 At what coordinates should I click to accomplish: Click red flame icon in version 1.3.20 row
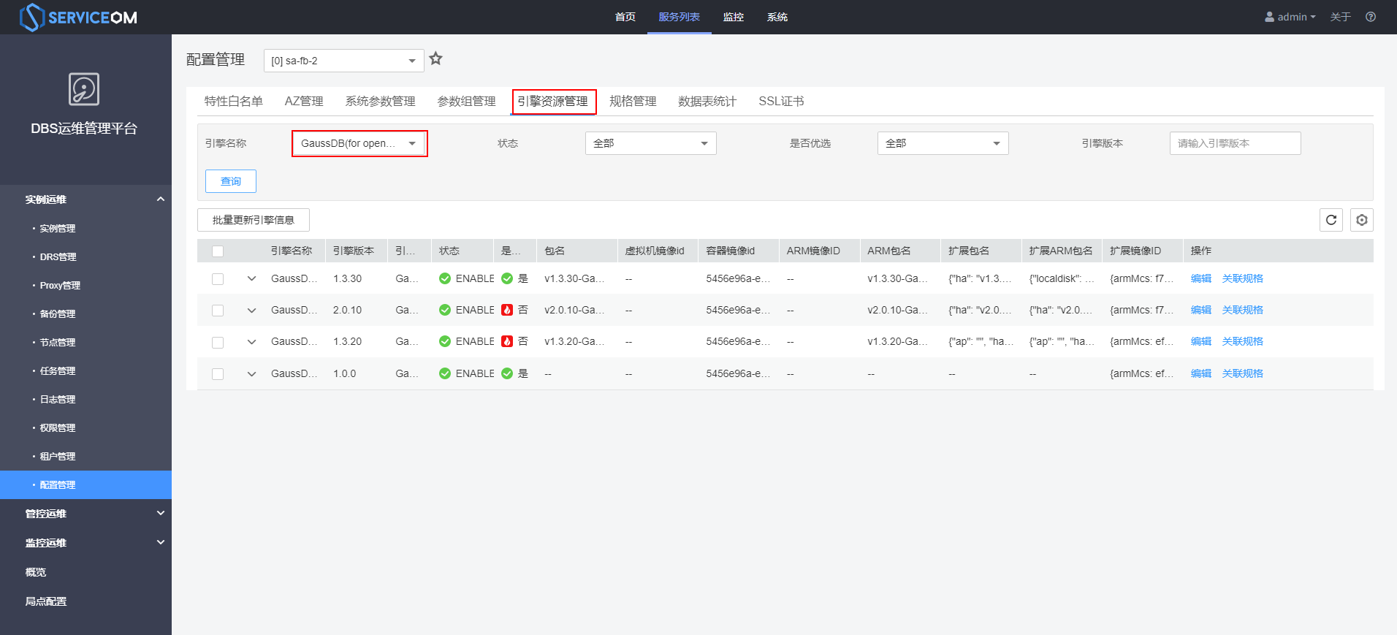[507, 341]
